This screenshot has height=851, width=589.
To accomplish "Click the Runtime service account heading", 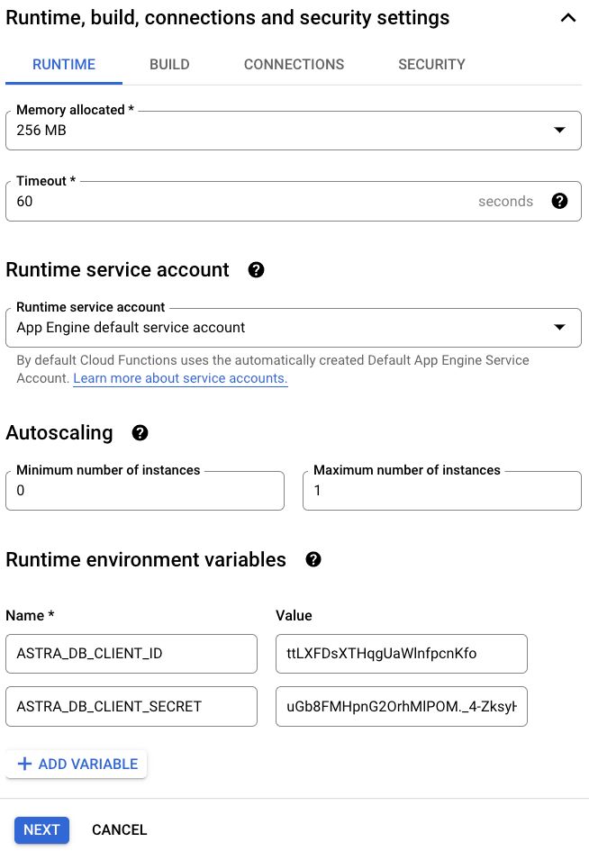I will (x=117, y=270).
